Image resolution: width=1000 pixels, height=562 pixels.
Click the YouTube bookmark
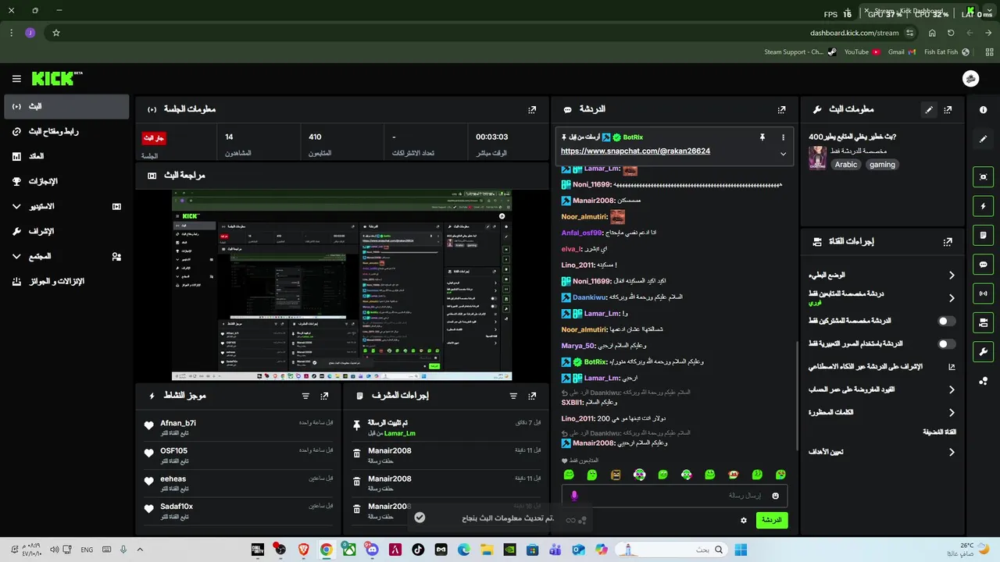click(862, 52)
